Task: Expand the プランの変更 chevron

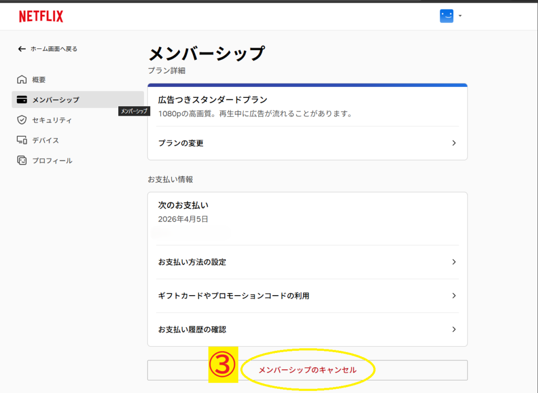Action: (x=454, y=143)
